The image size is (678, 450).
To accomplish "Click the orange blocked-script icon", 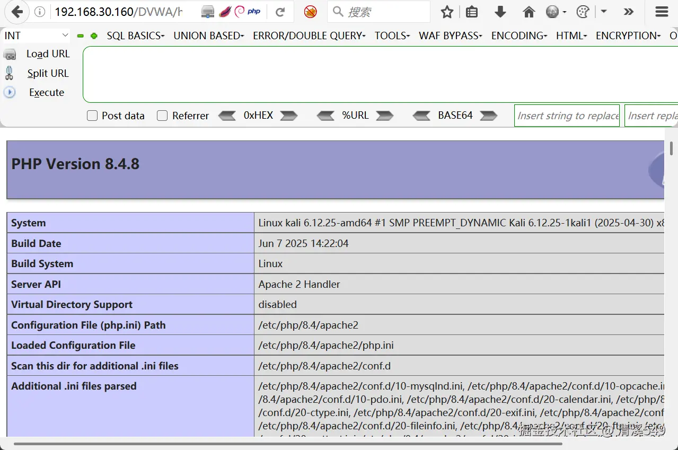I will (311, 12).
